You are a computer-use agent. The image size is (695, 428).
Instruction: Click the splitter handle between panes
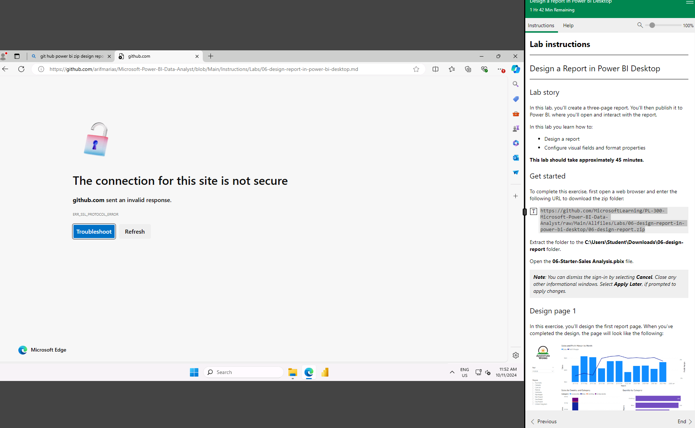click(525, 212)
